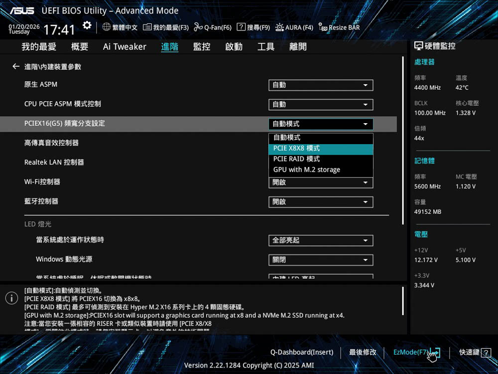Open My Favorites (F3) icon
This screenshot has height=374, width=498.
[147, 27]
